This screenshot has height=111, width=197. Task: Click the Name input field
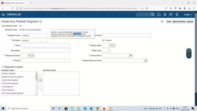[46, 45]
